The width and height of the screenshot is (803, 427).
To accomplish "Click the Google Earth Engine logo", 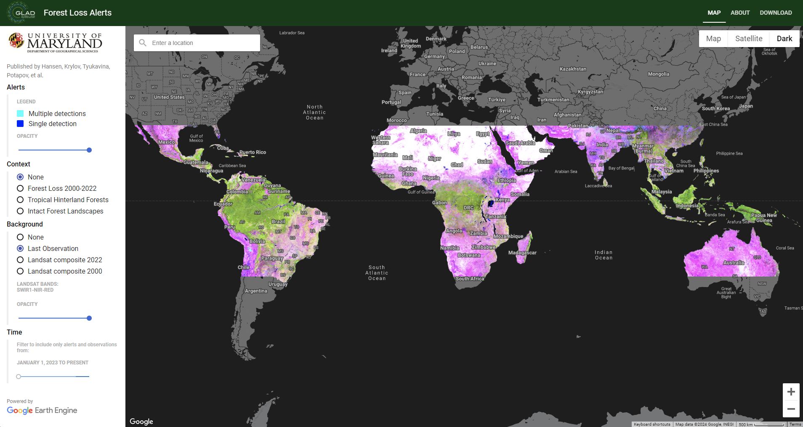I will tap(42, 410).
